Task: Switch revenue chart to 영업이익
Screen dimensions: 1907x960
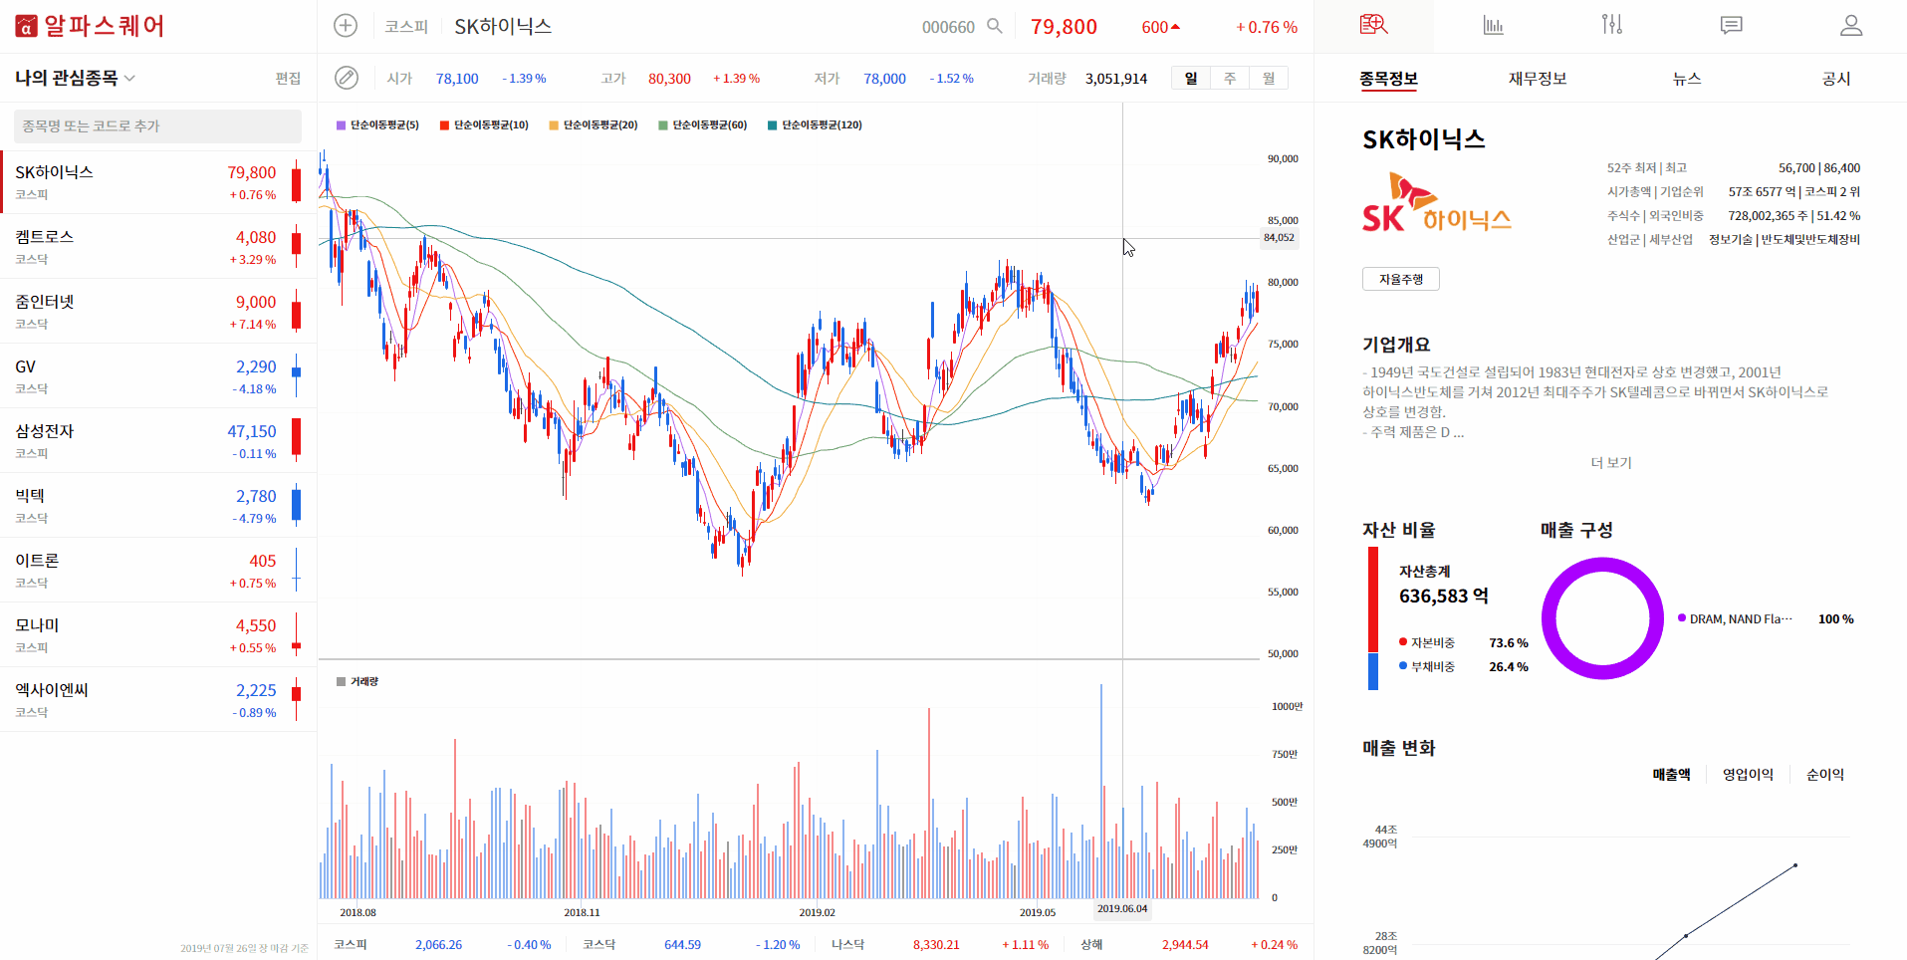Action: coord(1748,774)
